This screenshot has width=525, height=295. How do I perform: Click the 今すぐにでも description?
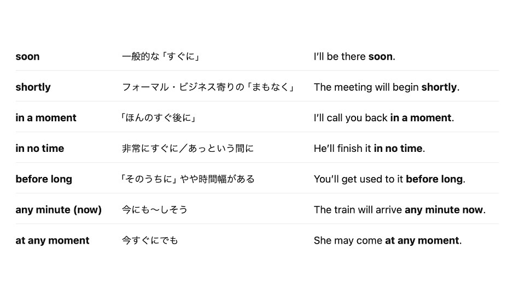pyautogui.click(x=150, y=240)
